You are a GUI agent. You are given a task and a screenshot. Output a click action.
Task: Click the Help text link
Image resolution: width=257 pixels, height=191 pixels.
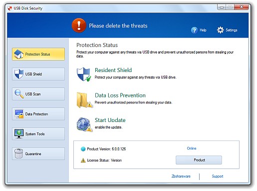click(203, 30)
